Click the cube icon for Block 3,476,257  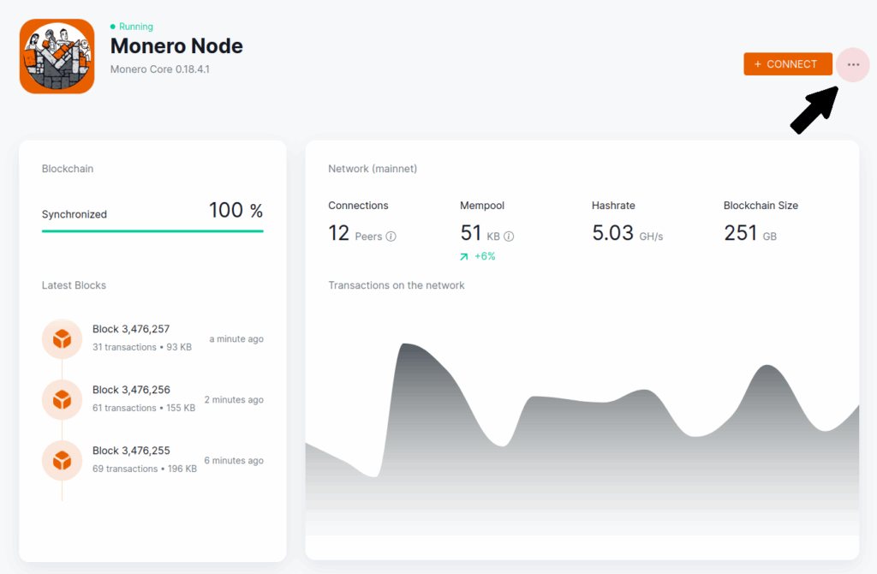click(62, 339)
